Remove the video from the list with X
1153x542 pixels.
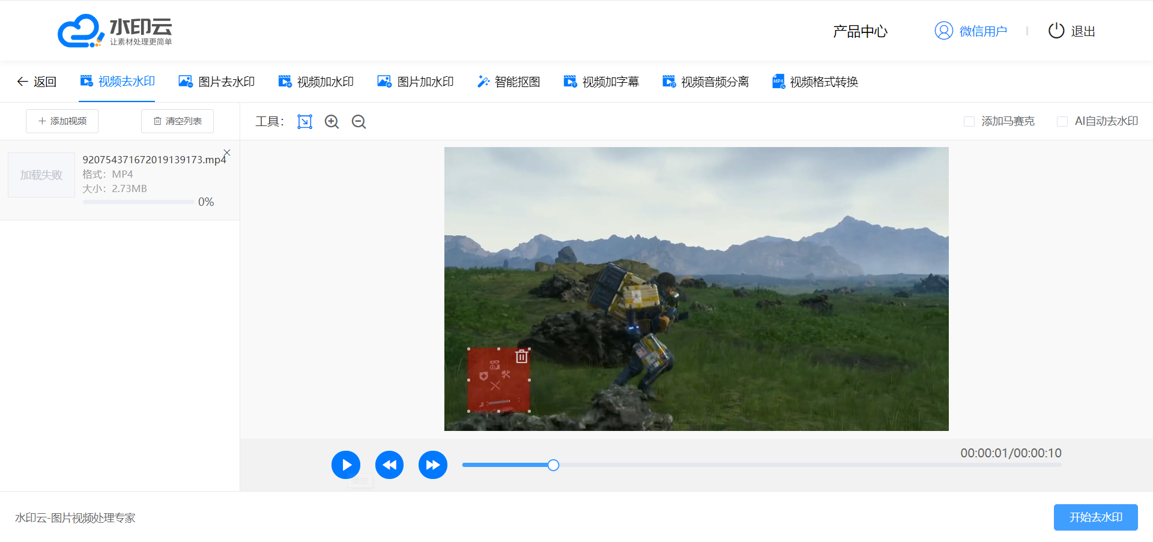click(227, 152)
